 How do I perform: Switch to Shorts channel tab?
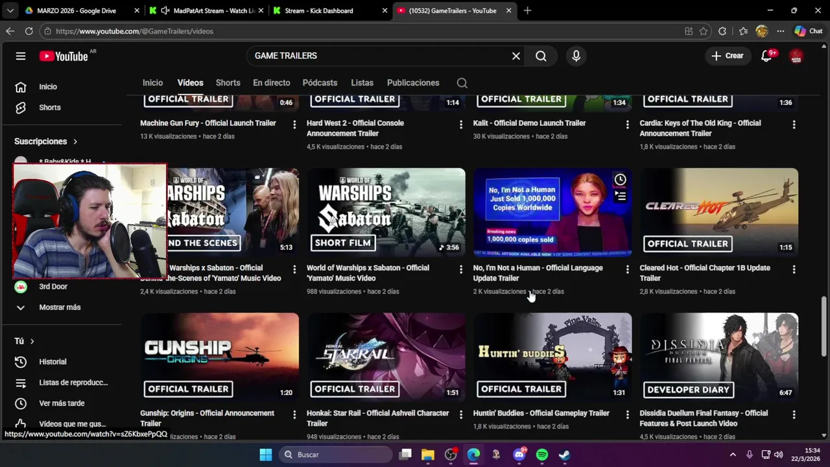(x=228, y=83)
